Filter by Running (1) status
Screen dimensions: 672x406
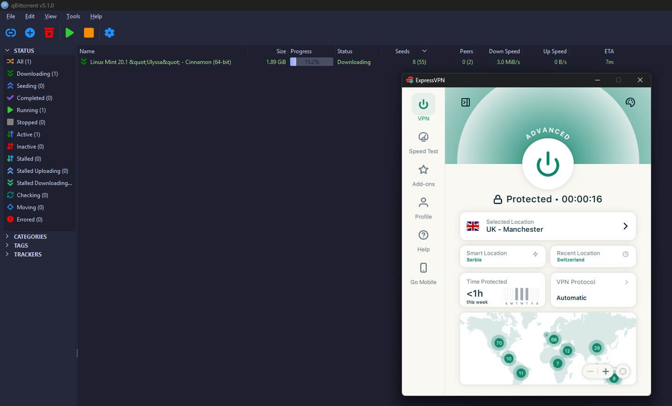tap(38, 110)
